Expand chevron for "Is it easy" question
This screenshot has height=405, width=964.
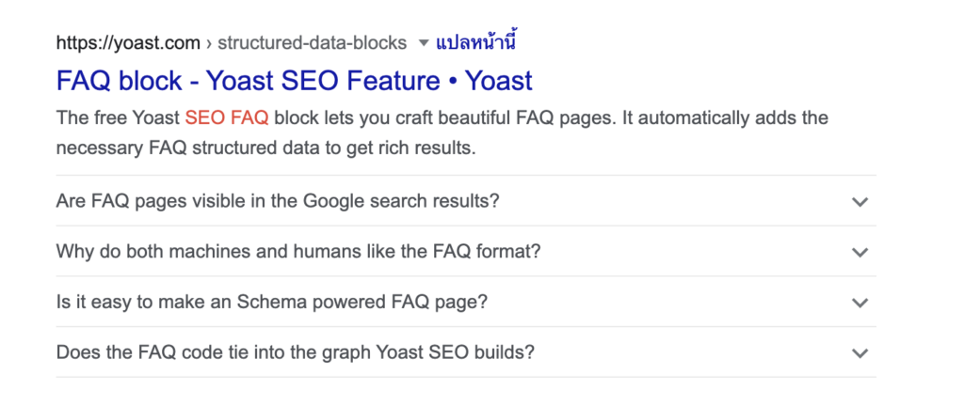pos(859,303)
